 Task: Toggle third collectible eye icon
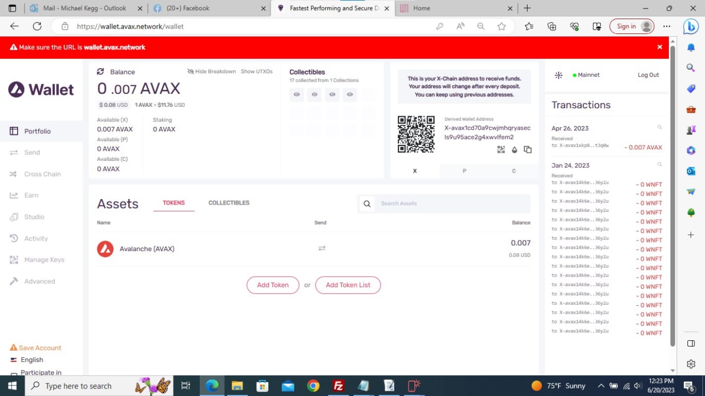point(332,94)
